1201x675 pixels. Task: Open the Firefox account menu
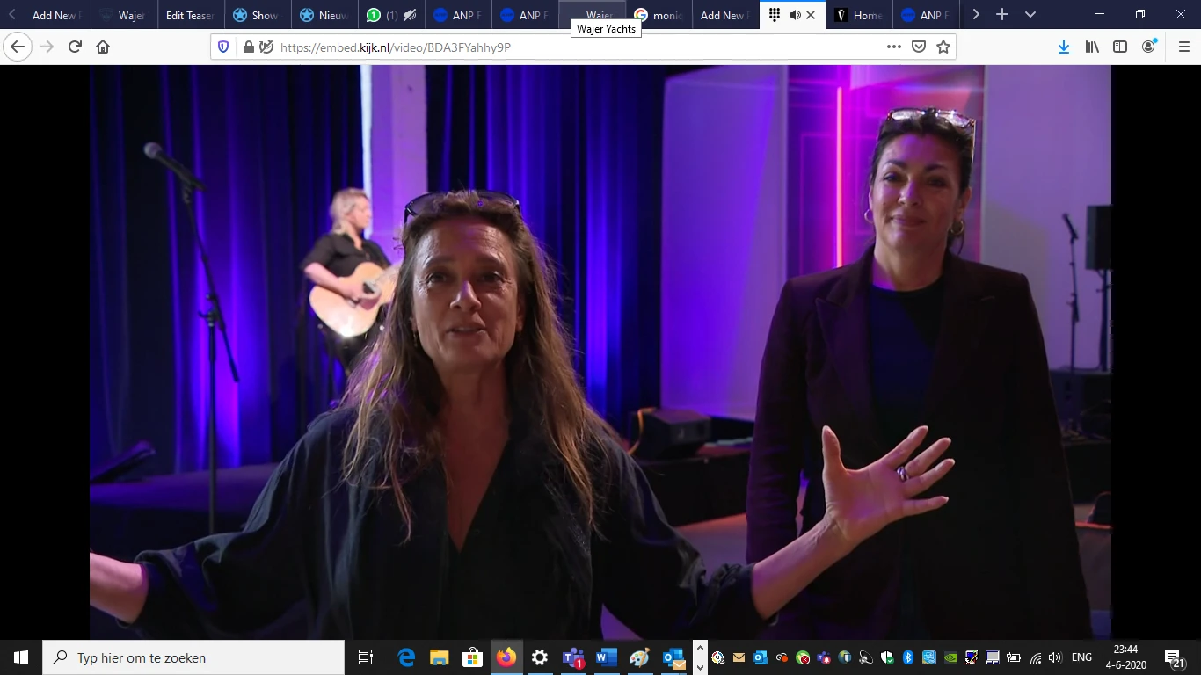[1149, 47]
